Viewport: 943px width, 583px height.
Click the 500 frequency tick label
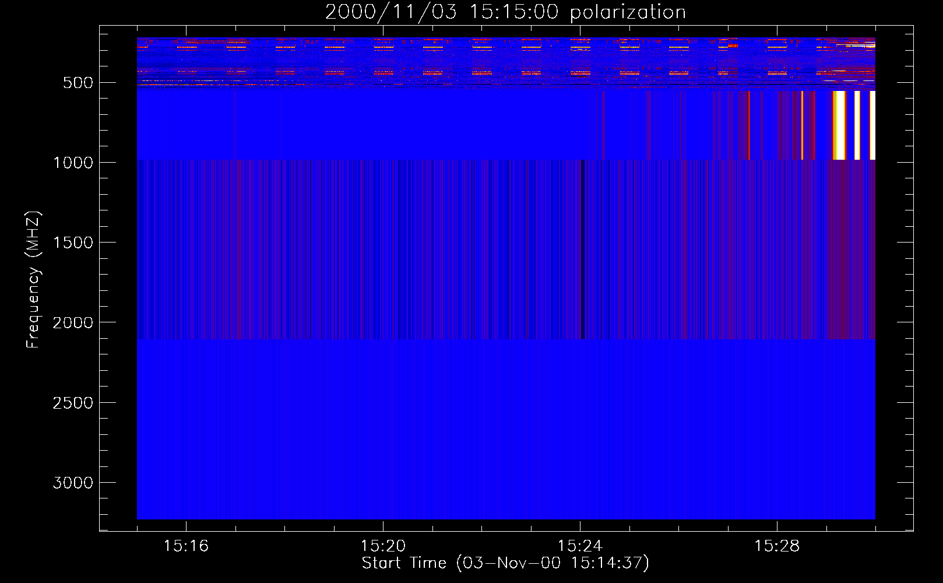pyautogui.click(x=78, y=83)
